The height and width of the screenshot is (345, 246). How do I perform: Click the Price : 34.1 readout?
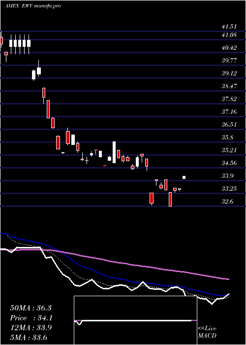(31, 318)
